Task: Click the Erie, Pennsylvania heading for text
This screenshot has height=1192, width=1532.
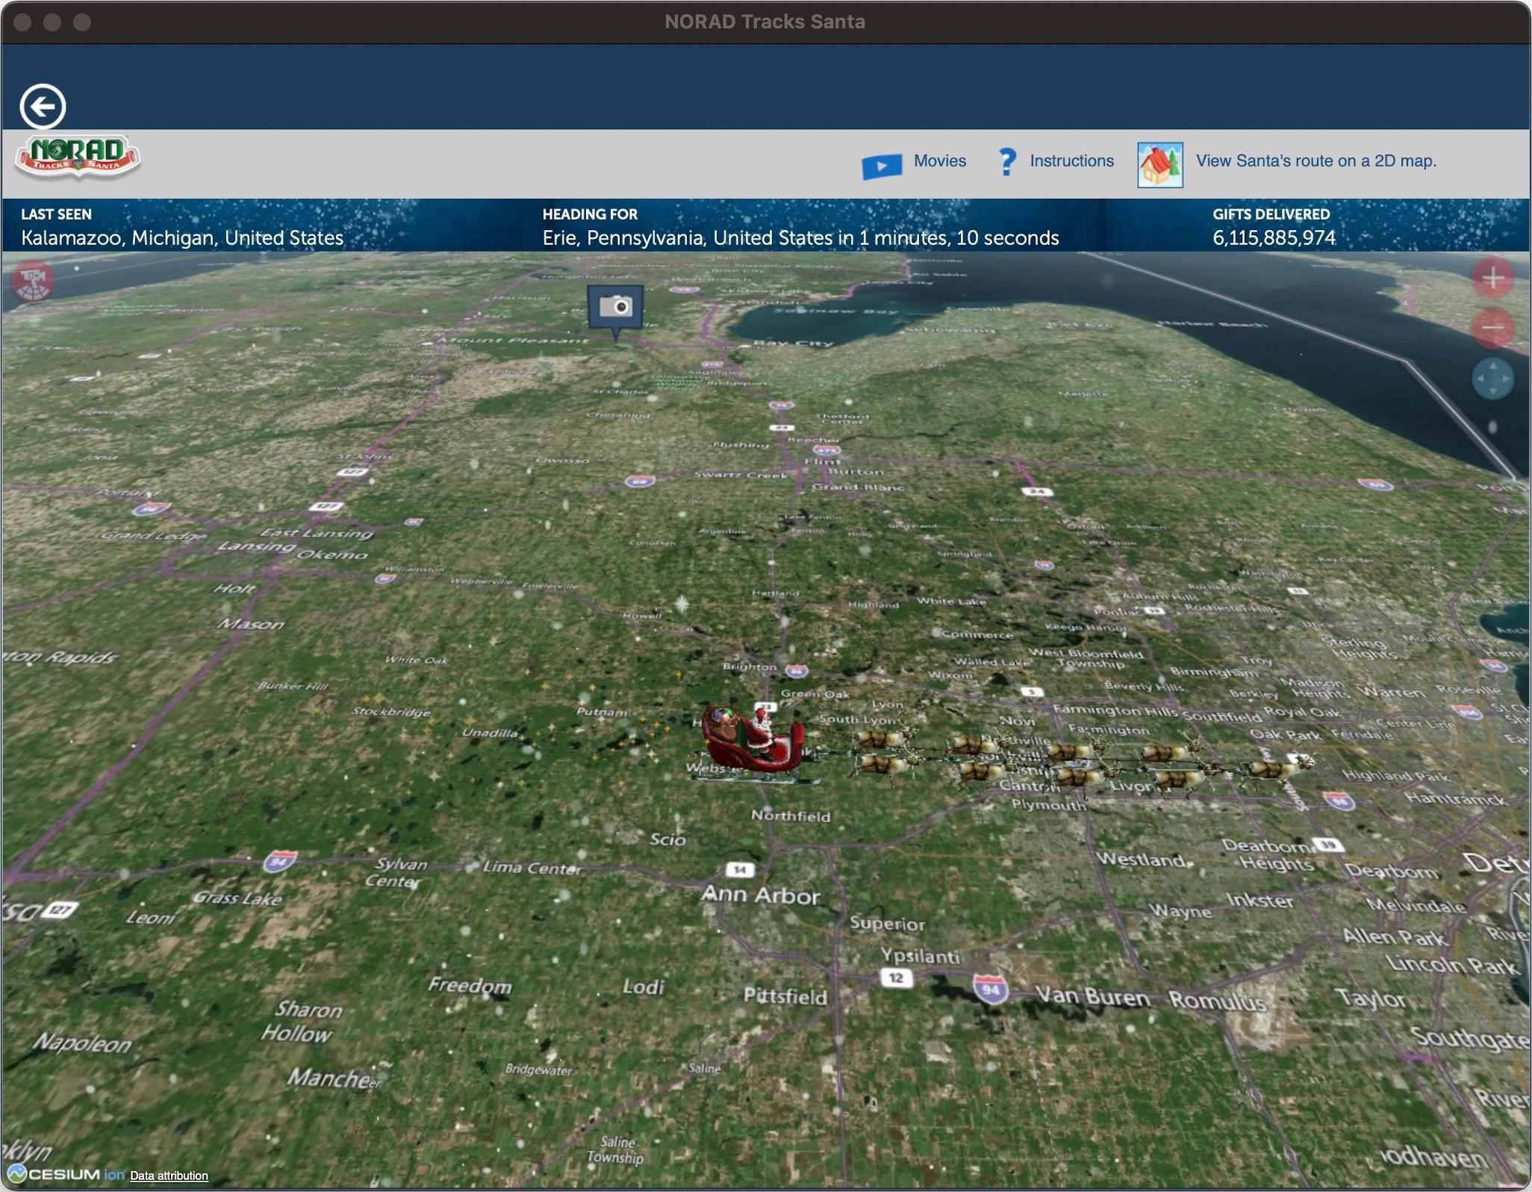Action: pyautogui.click(x=800, y=238)
